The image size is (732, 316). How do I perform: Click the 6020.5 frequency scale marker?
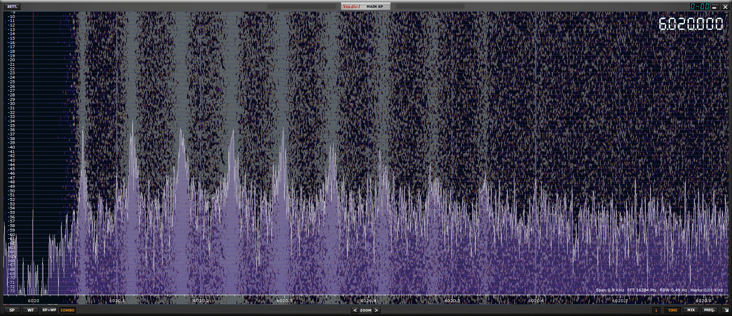(x=452, y=301)
